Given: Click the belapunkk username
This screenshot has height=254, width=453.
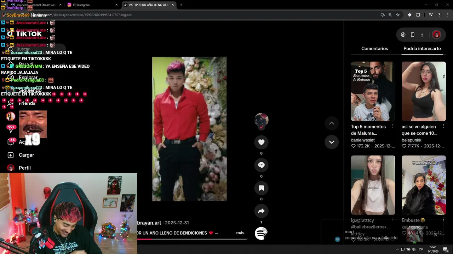Looking at the screenshot, I should pyautogui.click(x=412, y=140).
